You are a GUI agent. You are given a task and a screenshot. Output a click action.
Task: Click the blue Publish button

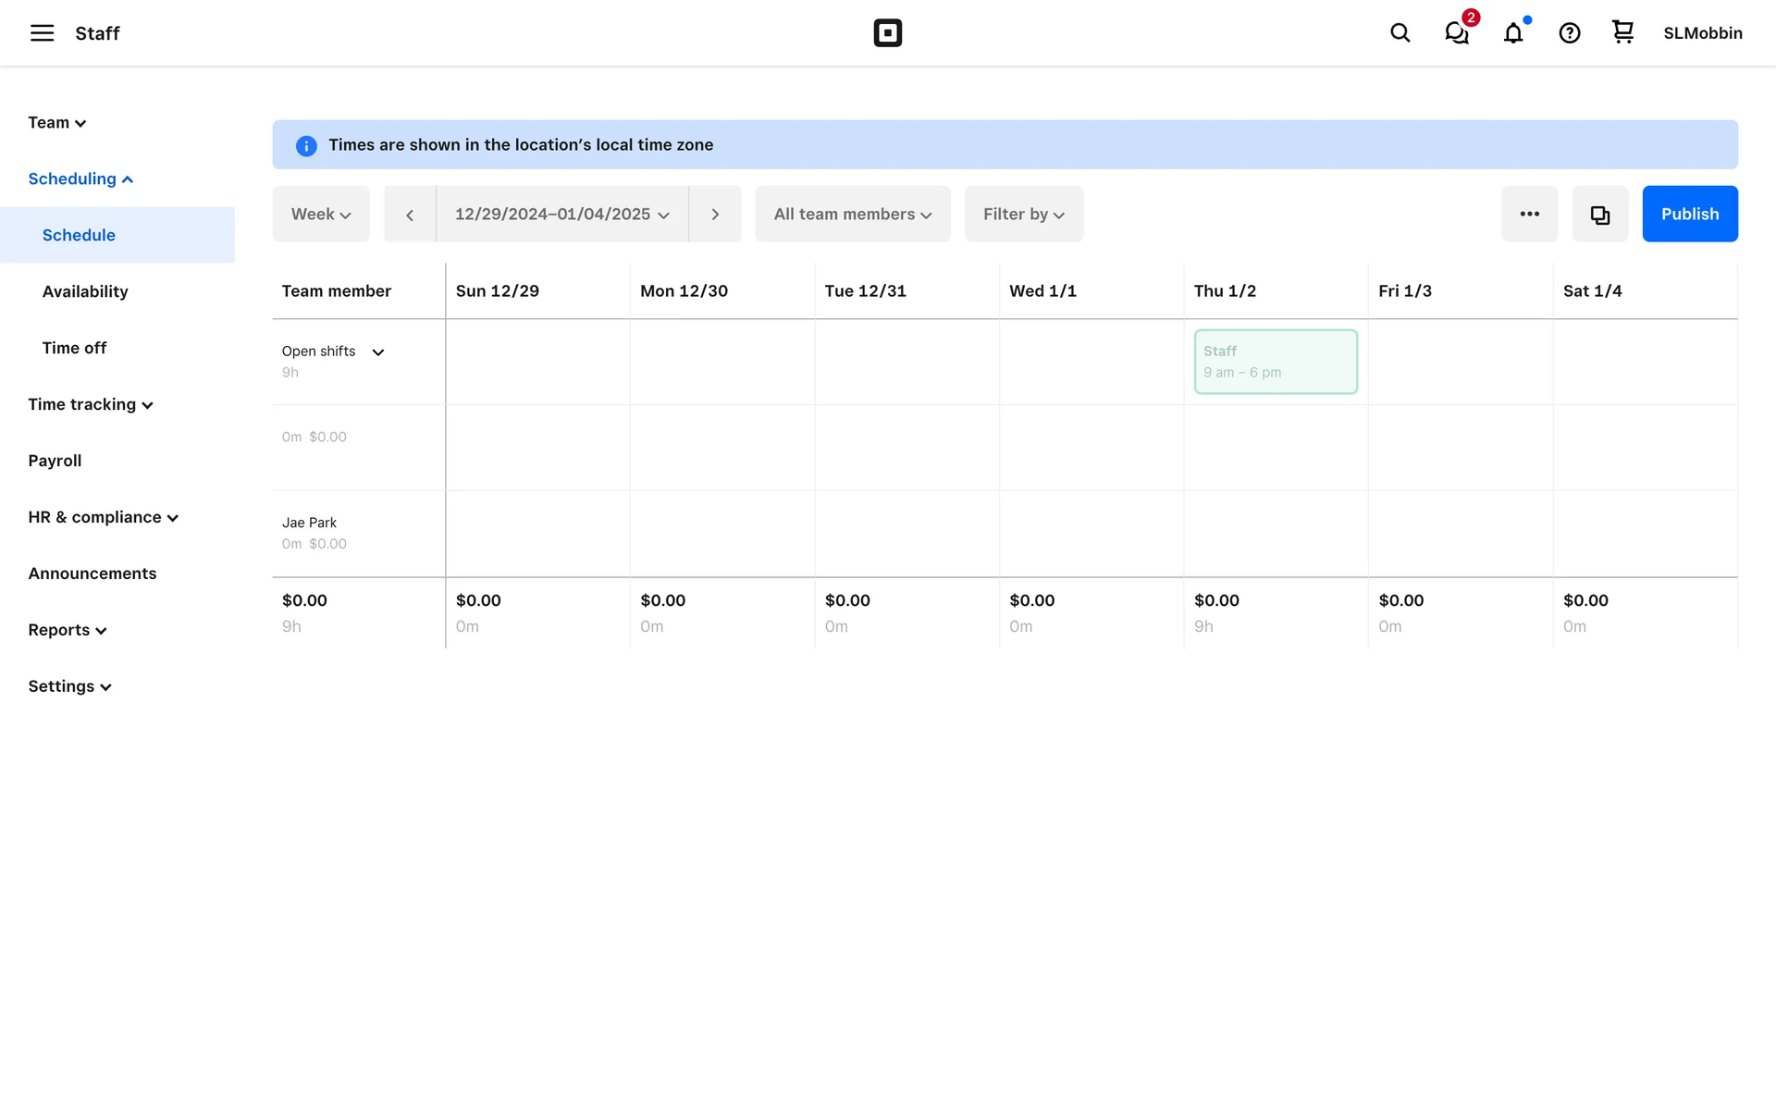pos(1689,215)
